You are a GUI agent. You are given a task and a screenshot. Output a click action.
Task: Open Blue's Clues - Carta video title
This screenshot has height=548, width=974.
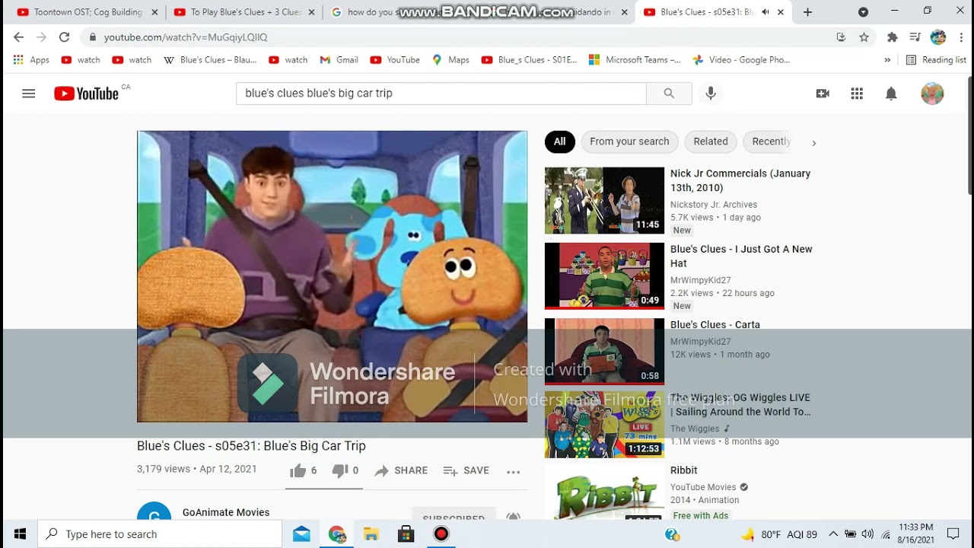pyautogui.click(x=715, y=325)
